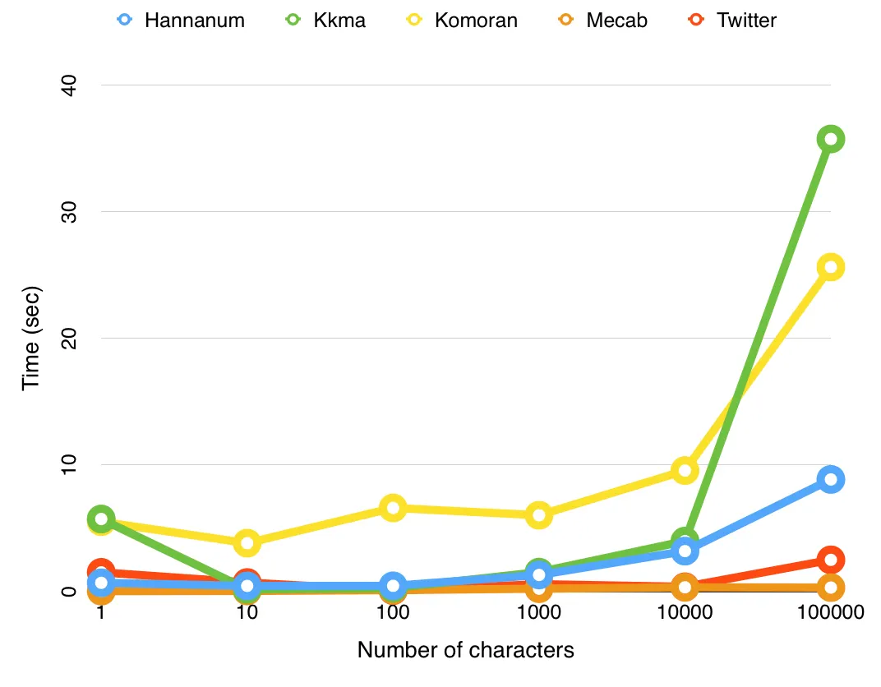This screenshot has width=881, height=687.
Task: Click the 100000 x-axis tick label
Action: [x=830, y=611]
